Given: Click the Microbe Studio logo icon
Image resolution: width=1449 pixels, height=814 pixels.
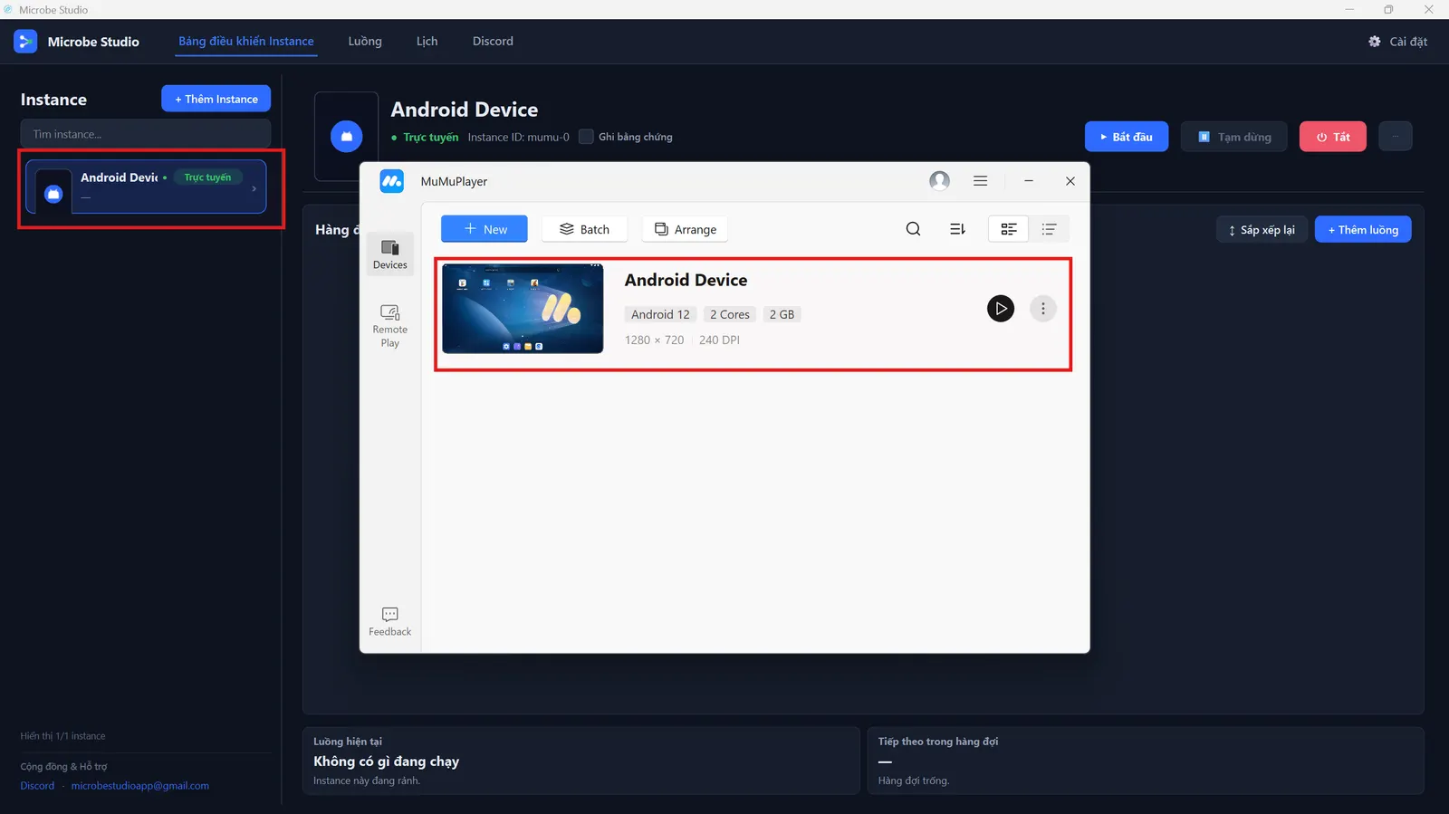Looking at the screenshot, I should tap(25, 42).
